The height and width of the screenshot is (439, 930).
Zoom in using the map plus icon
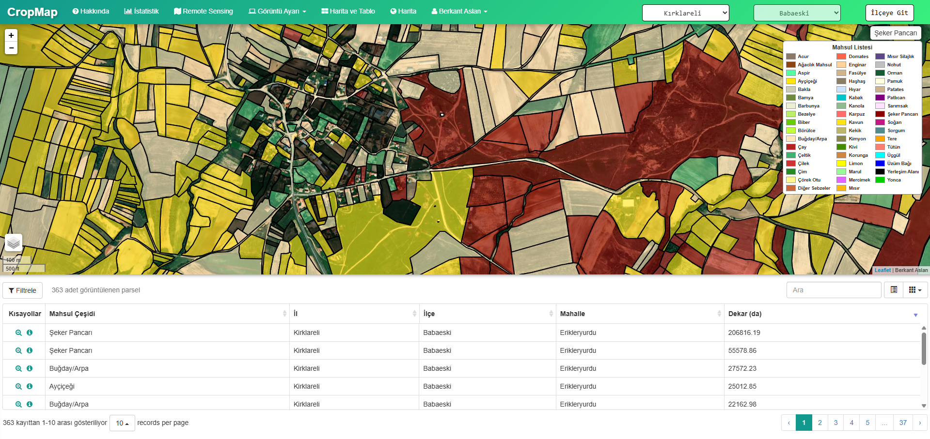click(x=11, y=35)
